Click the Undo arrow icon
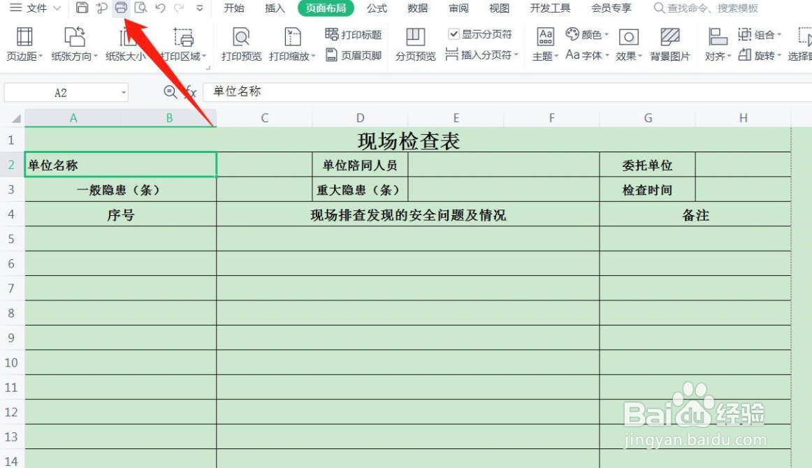Screen dimensions: 812x468 (x=160, y=9)
